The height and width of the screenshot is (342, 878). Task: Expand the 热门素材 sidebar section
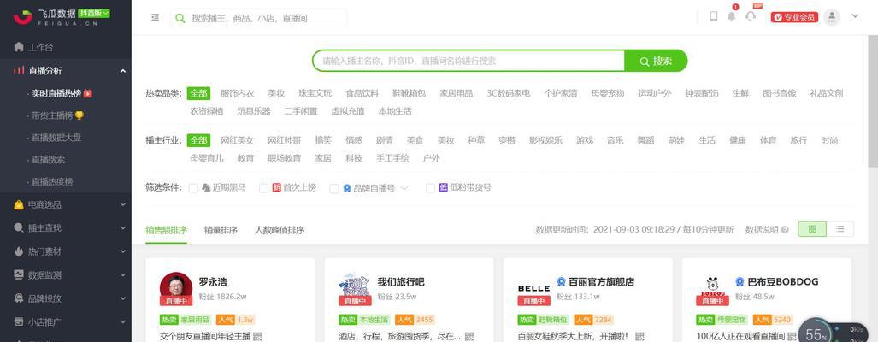click(x=122, y=252)
